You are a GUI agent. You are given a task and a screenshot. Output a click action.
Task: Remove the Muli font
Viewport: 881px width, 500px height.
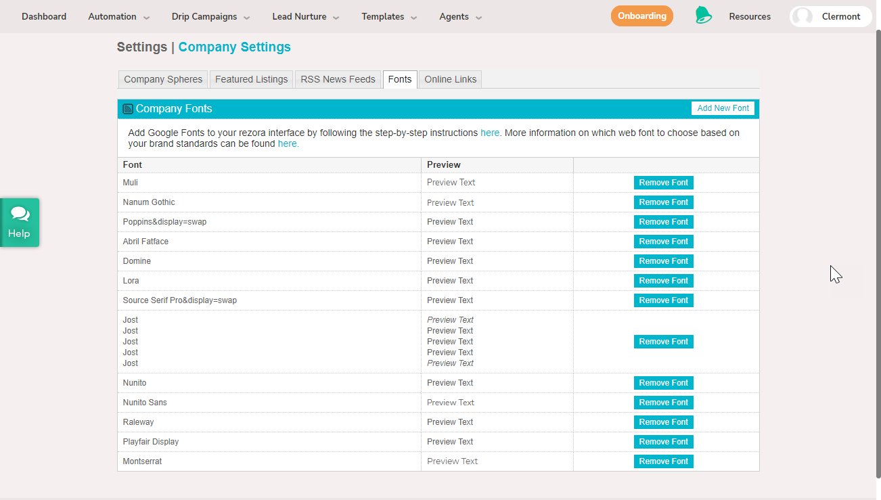pos(664,183)
